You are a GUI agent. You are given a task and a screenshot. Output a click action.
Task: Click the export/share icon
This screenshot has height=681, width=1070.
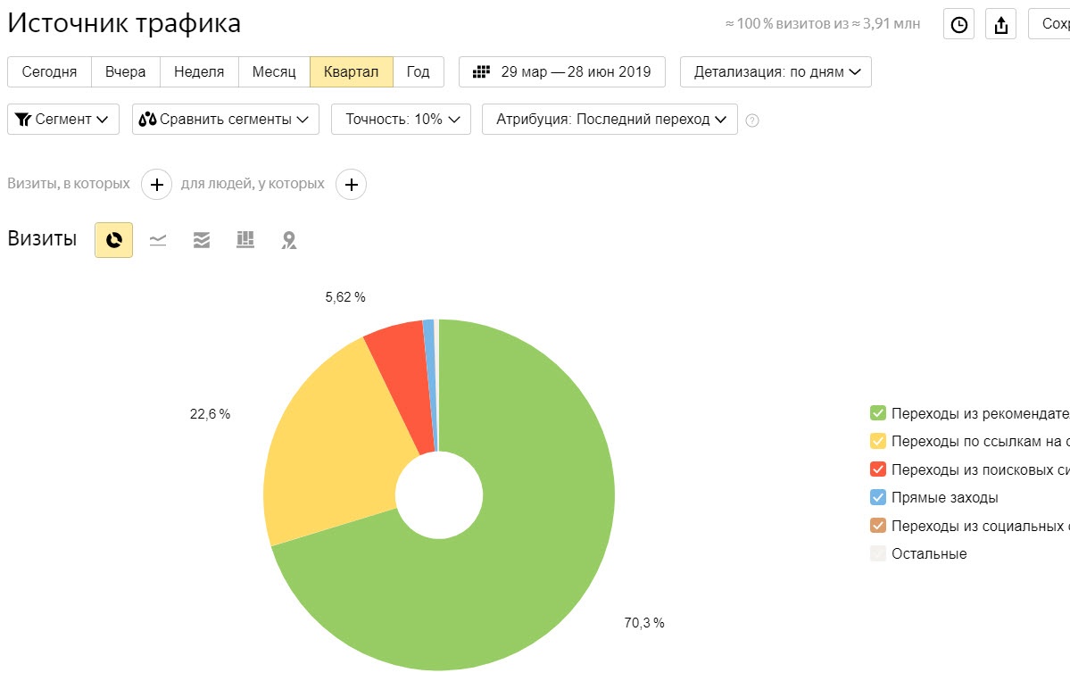tap(1000, 25)
